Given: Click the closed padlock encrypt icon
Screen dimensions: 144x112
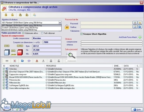Looking at the screenshot, I should (x=6, y=15).
